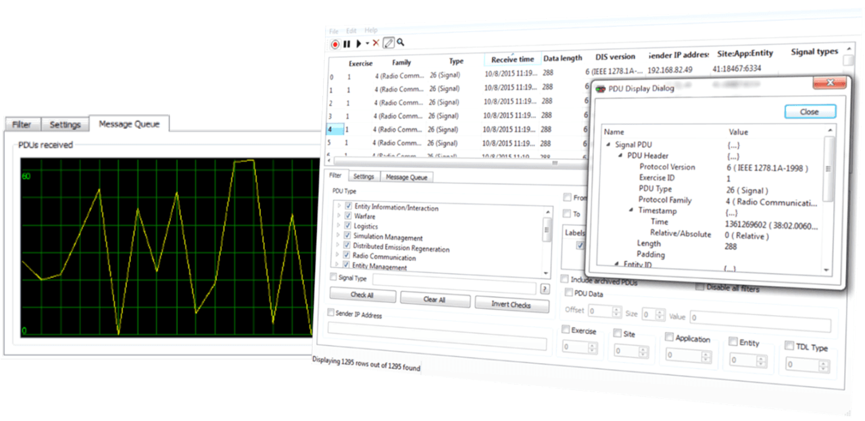
Task: Start recording with the red record icon
Action: tap(335, 43)
